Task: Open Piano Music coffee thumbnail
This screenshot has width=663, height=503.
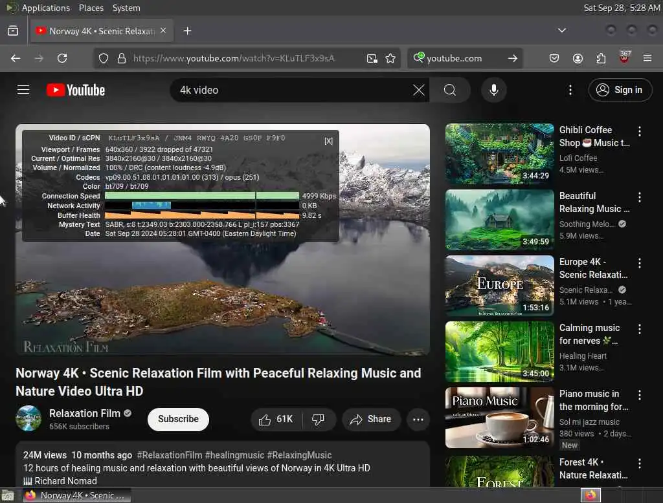Action: 499,417
